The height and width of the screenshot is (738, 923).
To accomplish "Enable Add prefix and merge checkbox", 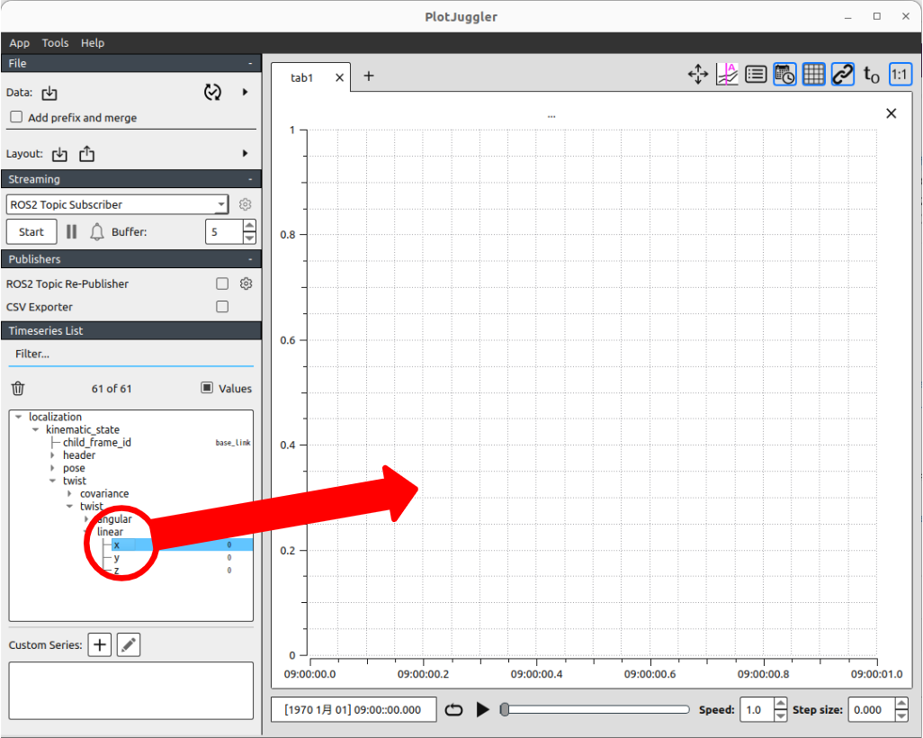I will pyautogui.click(x=16, y=118).
